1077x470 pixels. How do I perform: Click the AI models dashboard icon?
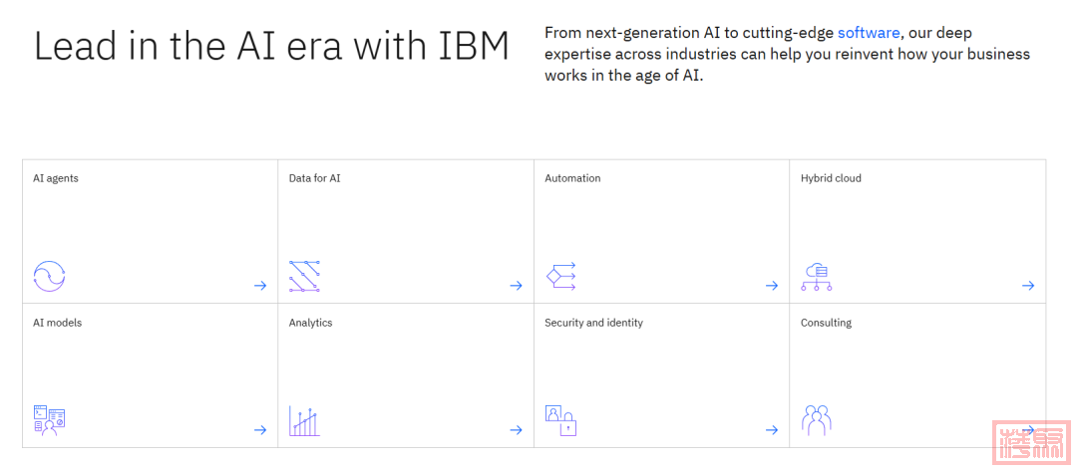click(x=49, y=420)
